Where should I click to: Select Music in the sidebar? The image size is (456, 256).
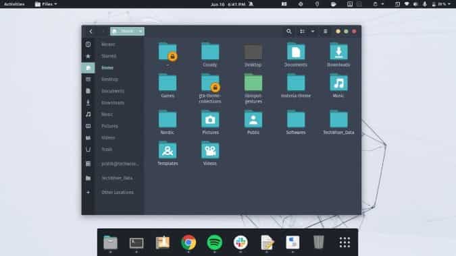pos(107,115)
